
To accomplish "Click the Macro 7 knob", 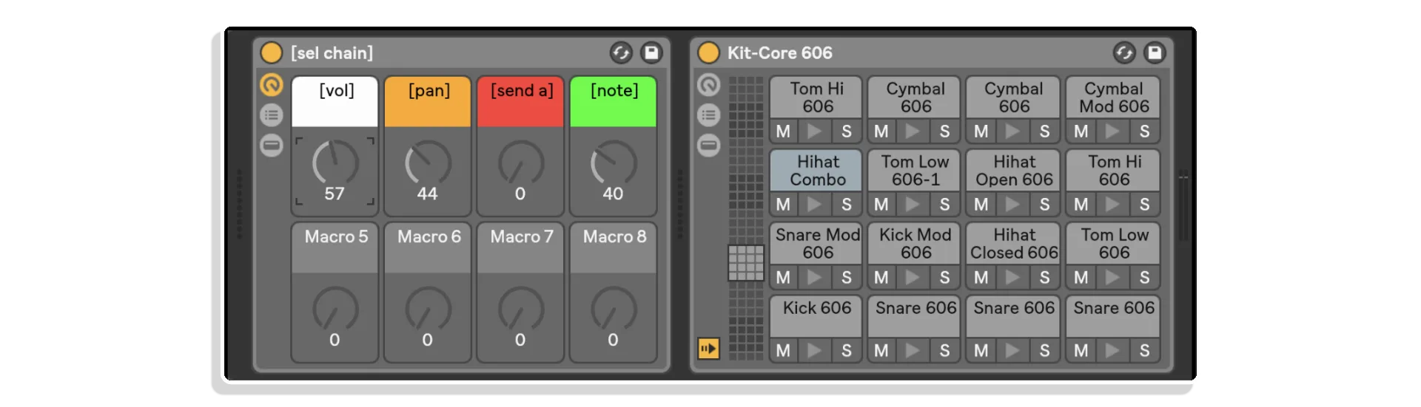I will click(x=520, y=309).
